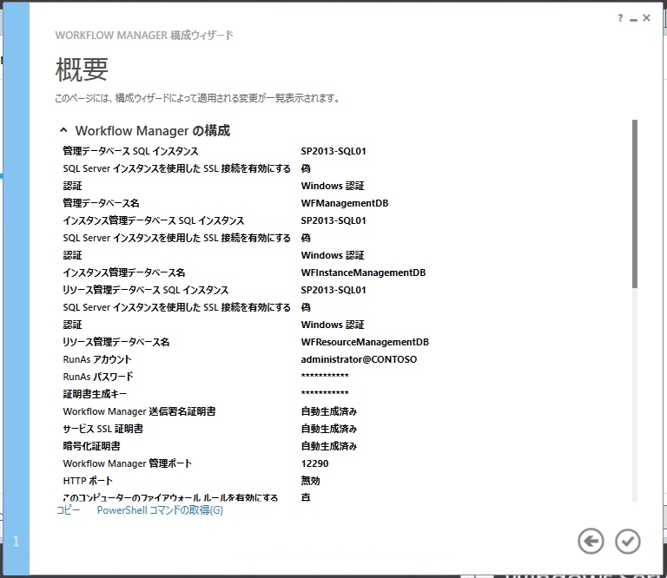Click the サービス SSL 証明書 label
This screenshot has height=578, width=667.
103,429
